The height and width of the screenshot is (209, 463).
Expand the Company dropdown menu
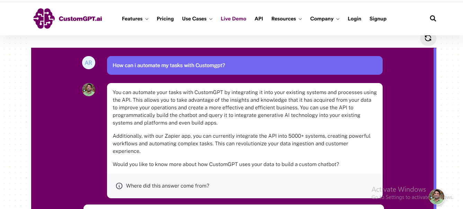(324, 19)
